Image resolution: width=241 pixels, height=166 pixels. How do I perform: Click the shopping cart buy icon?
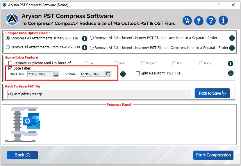click(x=187, y=21)
